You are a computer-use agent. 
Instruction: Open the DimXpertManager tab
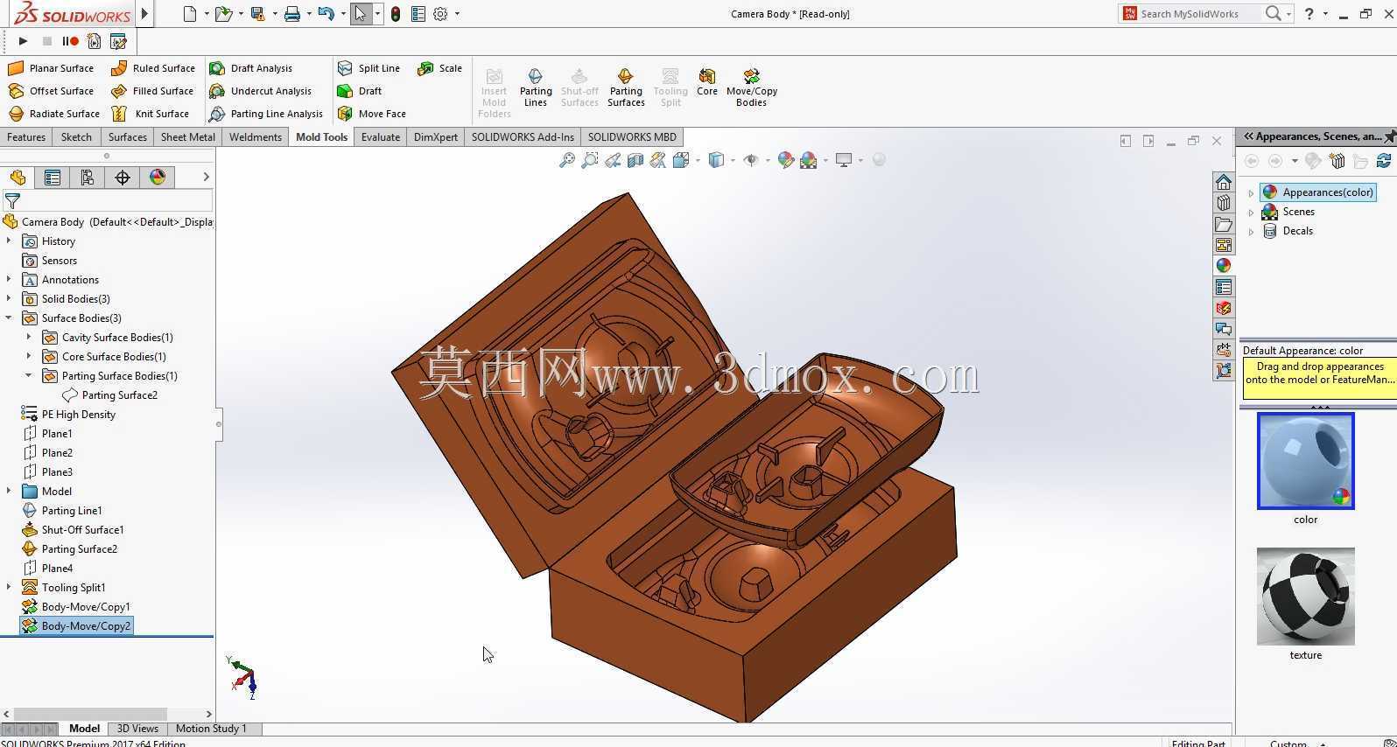point(123,178)
